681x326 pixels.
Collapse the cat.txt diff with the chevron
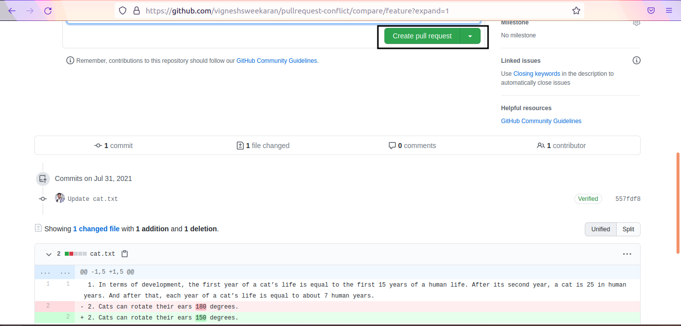coord(48,254)
